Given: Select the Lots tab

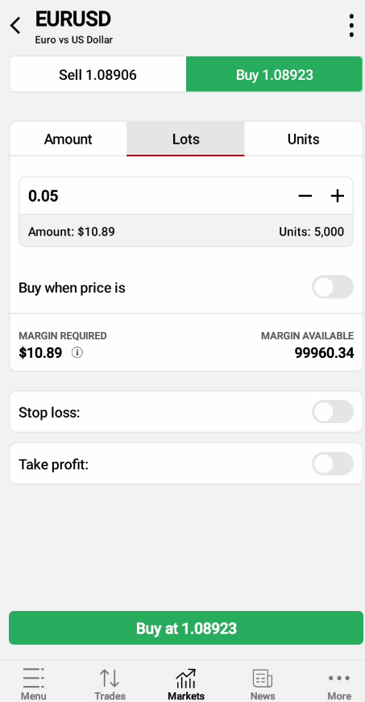Looking at the screenshot, I should pos(185,139).
